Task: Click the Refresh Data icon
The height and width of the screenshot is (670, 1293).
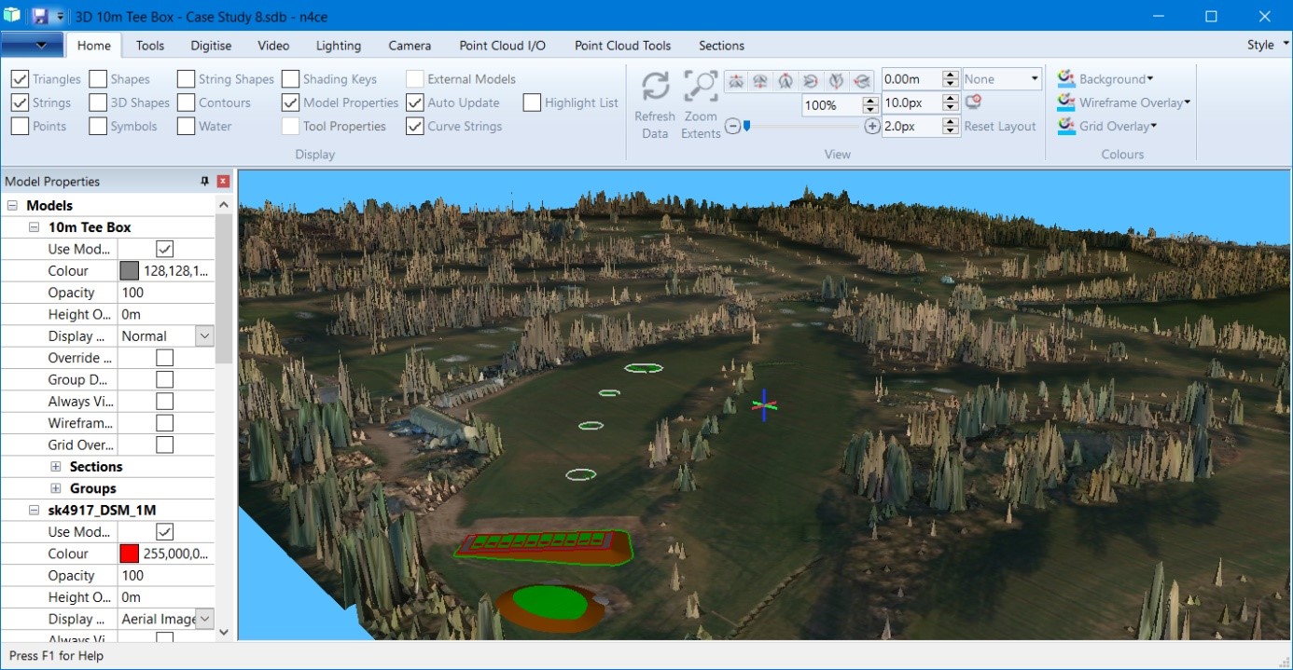Action: click(655, 87)
